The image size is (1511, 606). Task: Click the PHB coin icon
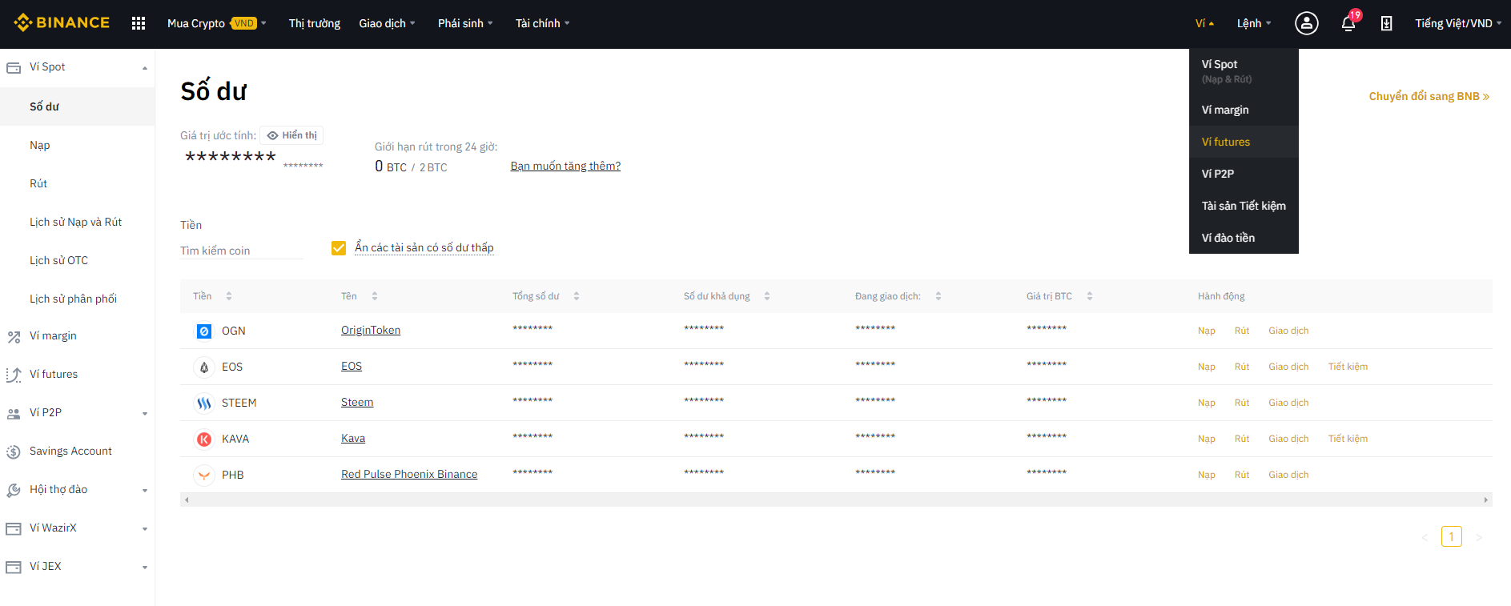point(204,475)
